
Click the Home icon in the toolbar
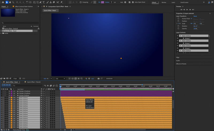pyautogui.click(x=3, y=2)
